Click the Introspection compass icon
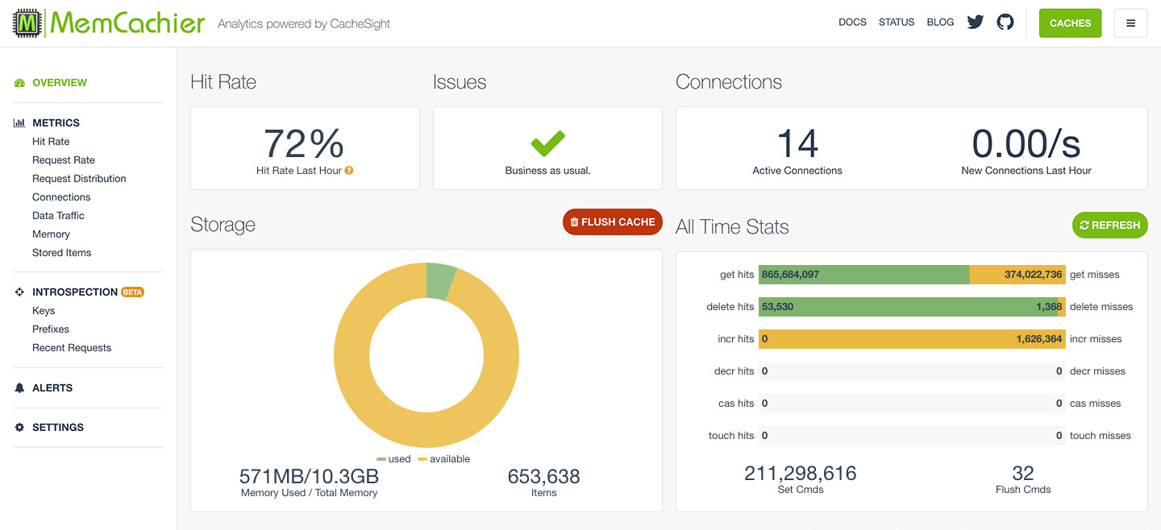Viewport: 1161px width, 530px height. (x=19, y=292)
